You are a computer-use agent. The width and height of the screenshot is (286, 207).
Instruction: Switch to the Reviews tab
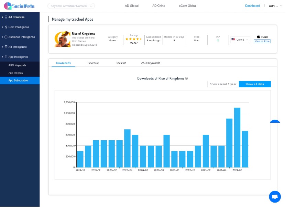pyautogui.click(x=121, y=63)
